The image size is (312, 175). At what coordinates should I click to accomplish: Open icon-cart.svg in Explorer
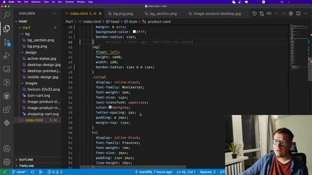[x=39, y=95]
